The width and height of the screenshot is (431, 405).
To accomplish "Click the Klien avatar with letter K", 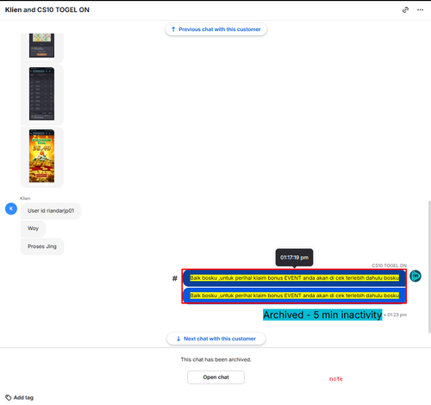I will [11, 209].
